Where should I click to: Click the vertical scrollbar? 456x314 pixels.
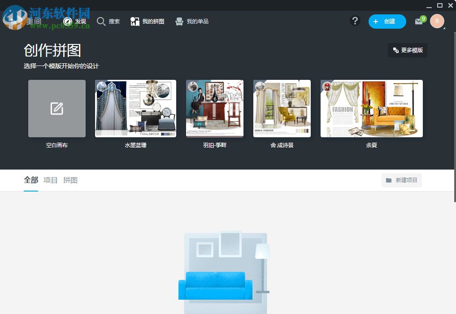[x=455, y=116]
